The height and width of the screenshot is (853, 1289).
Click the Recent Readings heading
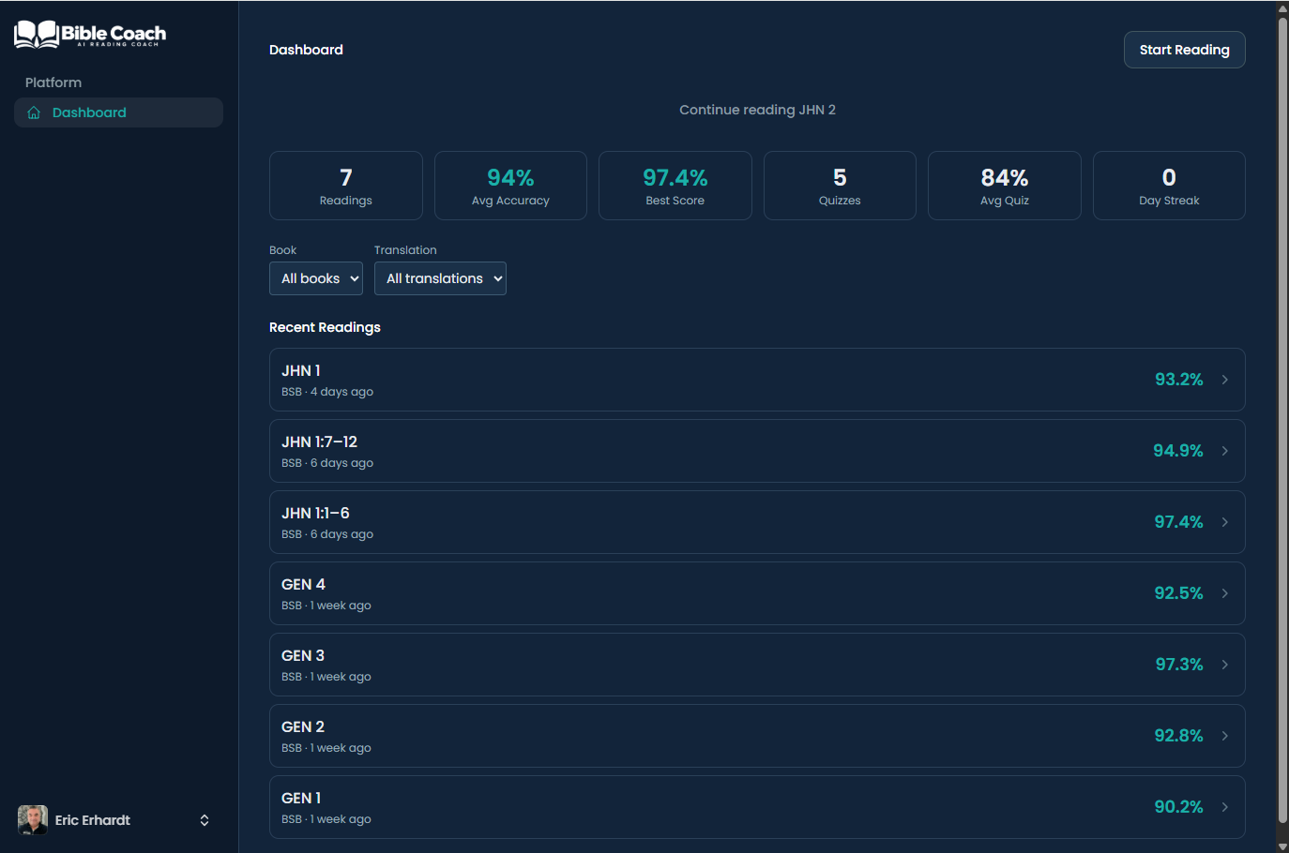(x=325, y=327)
